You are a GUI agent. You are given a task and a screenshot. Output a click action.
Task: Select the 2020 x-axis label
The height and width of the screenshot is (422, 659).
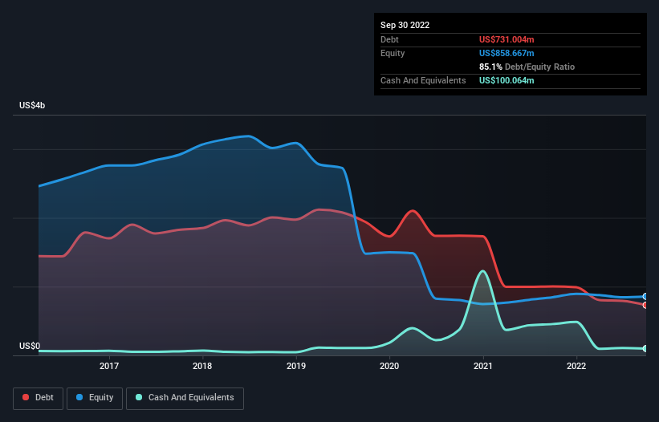pyautogui.click(x=389, y=366)
